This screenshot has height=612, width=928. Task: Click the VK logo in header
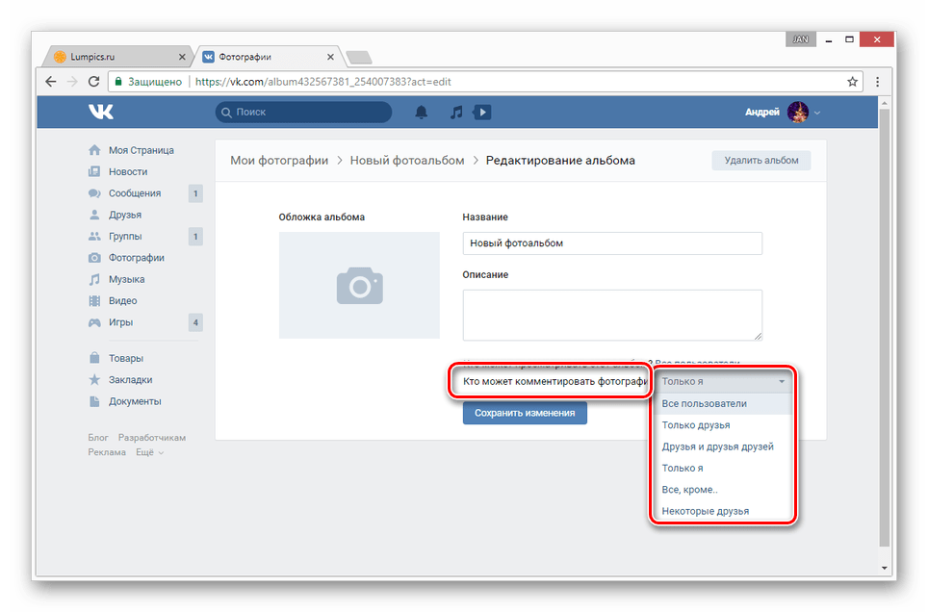coord(101,112)
